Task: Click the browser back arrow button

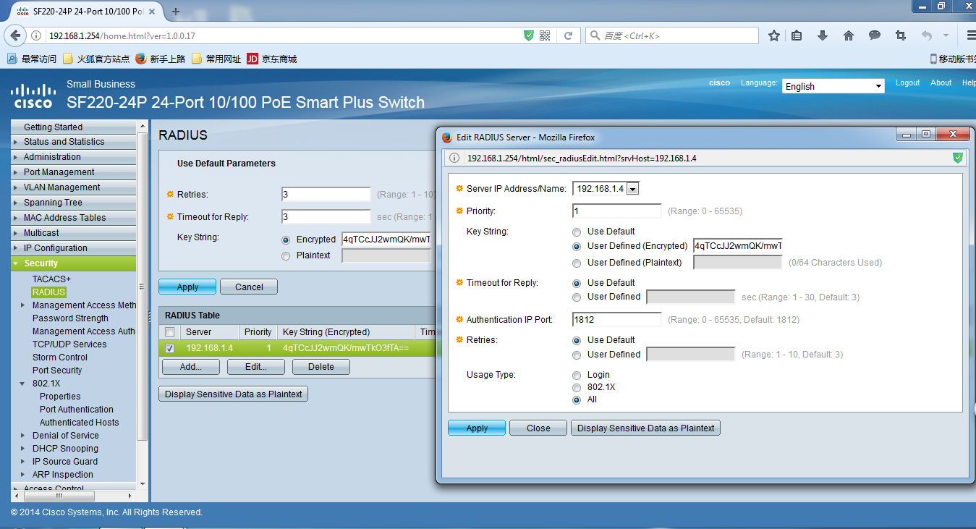Action: point(14,35)
